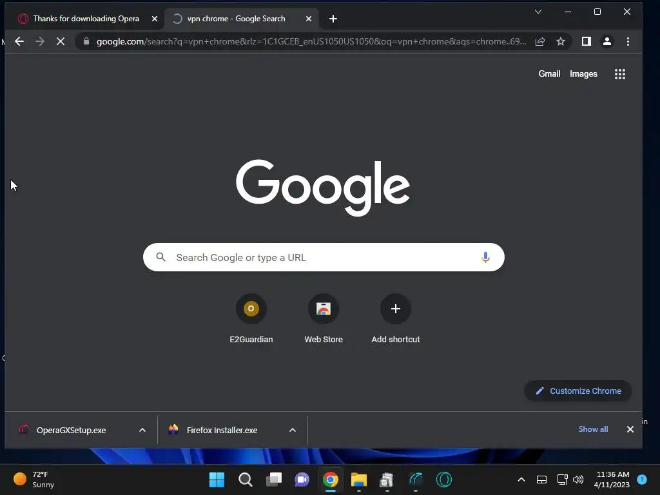
Task: Open File Explorer from the taskbar
Action: pyautogui.click(x=359, y=480)
